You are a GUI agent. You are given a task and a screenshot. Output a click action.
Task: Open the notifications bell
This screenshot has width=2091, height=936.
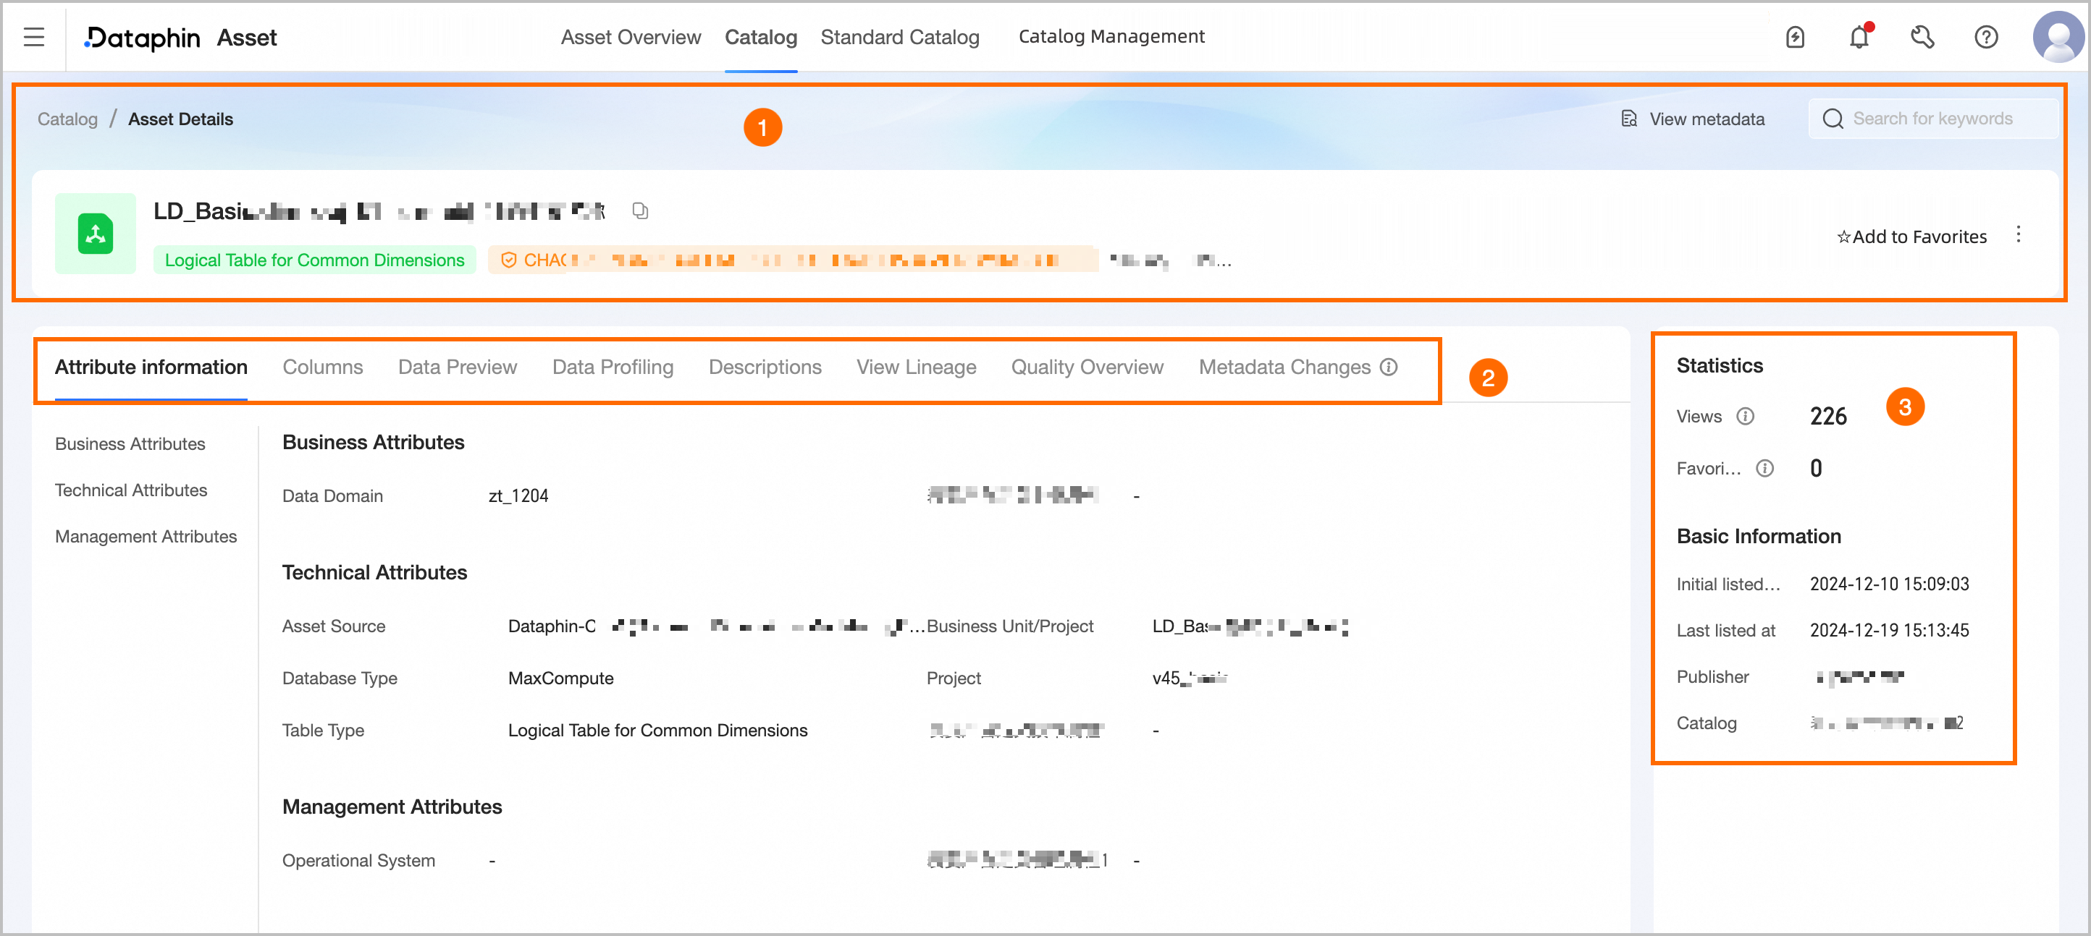(x=1859, y=38)
